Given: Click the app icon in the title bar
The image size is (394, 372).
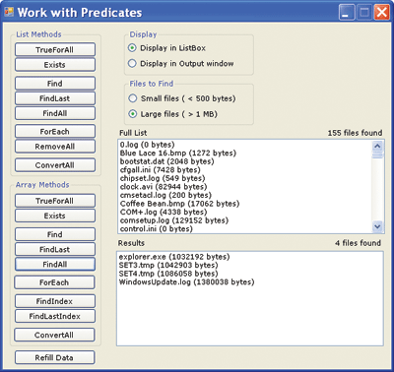Looking at the screenshot, I should point(9,12).
